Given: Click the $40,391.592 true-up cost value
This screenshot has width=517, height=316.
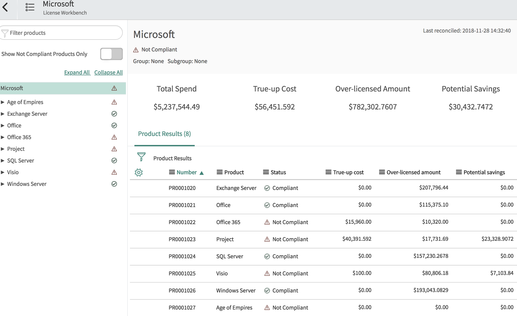Looking at the screenshot, I should [x=357, y=239].
